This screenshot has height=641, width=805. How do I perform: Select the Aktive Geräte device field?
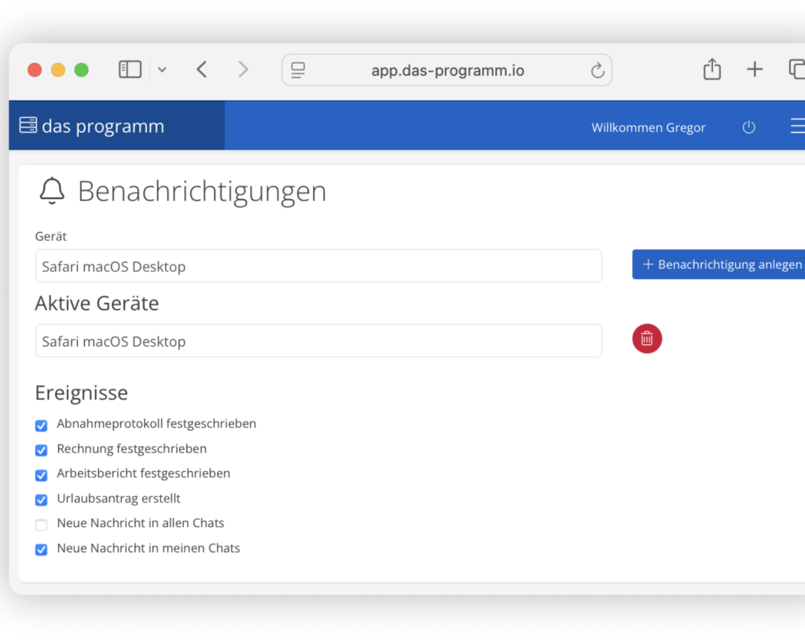click(x=318, y=341)
